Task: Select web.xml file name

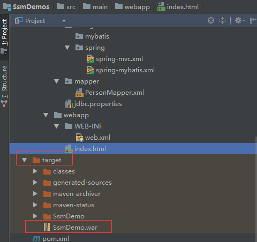Action: click(97, 138)
